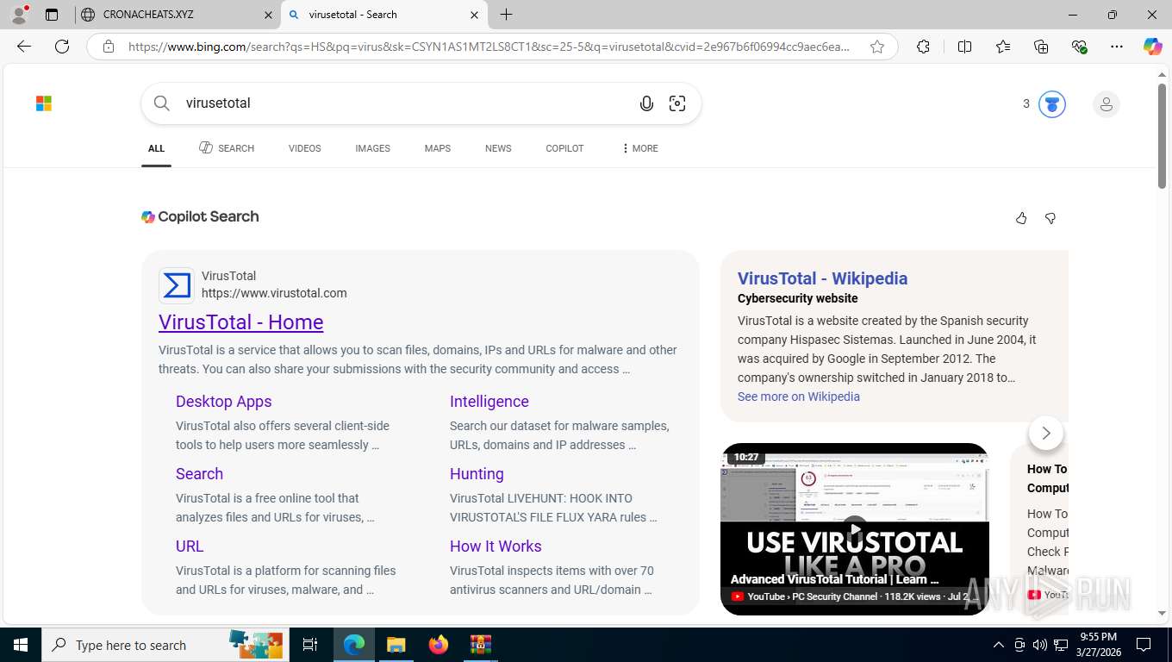This screenshot has width=1172, height=662.
Task: Click the Microsoft logo on Bing
Action: point(44,103)
